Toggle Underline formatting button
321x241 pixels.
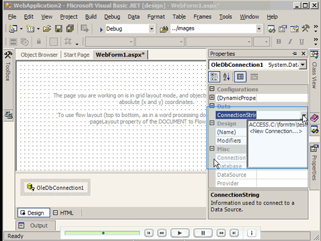(x=302, y=42)
